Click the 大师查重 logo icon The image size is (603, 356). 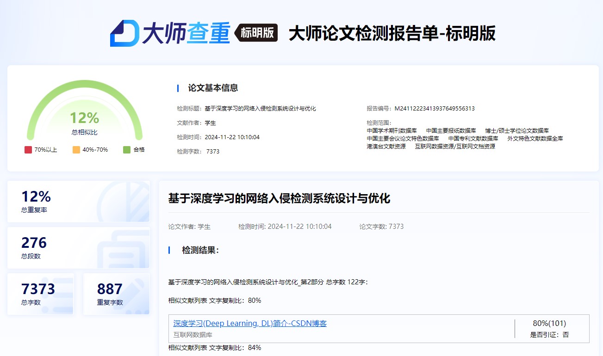[x=124, y=33]
